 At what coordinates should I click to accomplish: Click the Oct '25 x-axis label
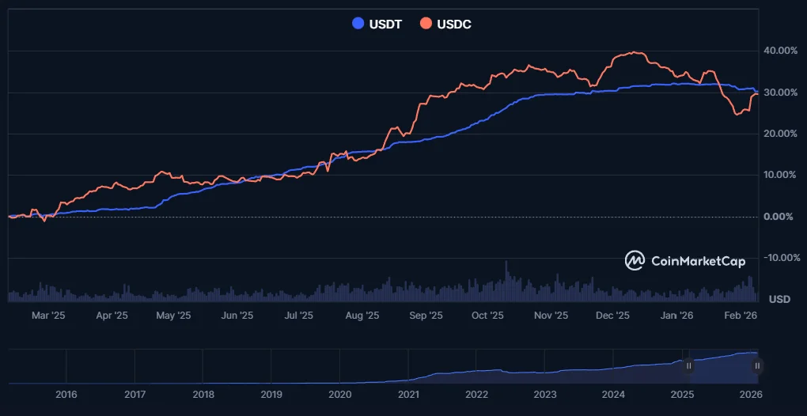[x=487, y=315]
